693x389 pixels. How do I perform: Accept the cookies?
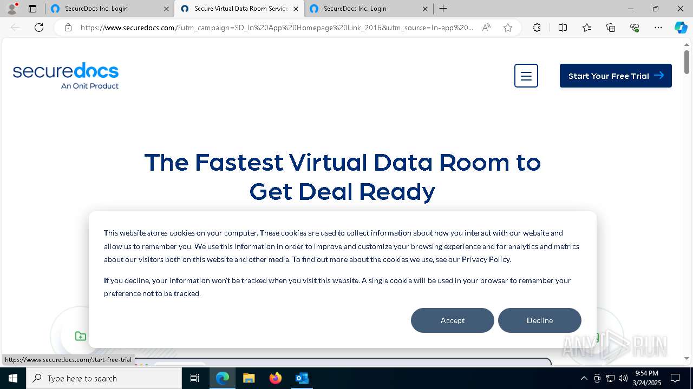point(453,320)
